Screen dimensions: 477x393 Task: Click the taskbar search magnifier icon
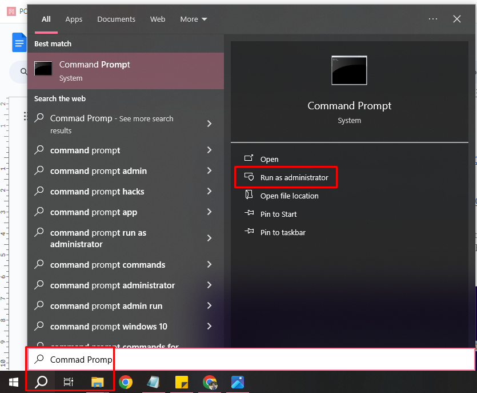coord(41,382)
